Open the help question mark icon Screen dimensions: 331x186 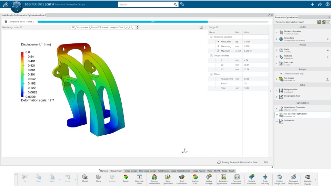coord(328,4)
